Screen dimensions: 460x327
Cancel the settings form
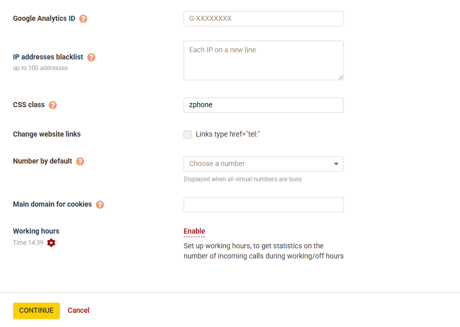coord(79,310)
